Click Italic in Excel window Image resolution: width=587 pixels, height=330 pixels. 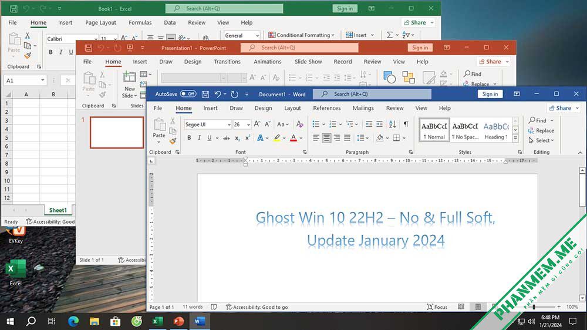pyautogui.click(x=60, y=52)
